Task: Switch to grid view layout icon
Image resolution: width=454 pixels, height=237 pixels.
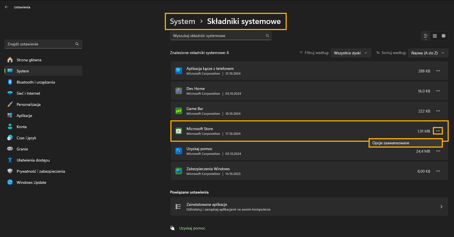Action: (435, 36)
